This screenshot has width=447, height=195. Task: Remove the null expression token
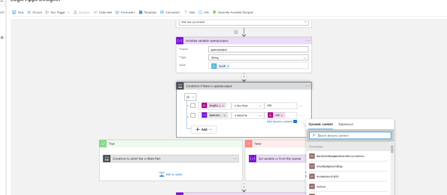[282, 116]
